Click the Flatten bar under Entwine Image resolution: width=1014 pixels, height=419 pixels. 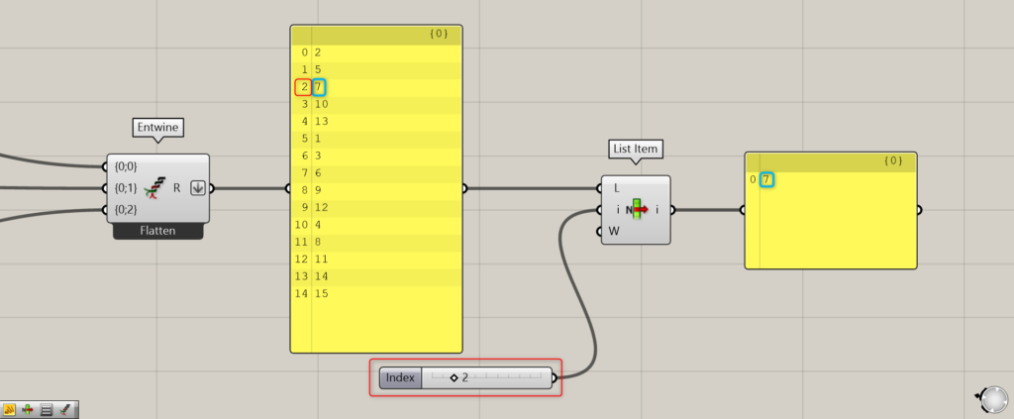158,231
